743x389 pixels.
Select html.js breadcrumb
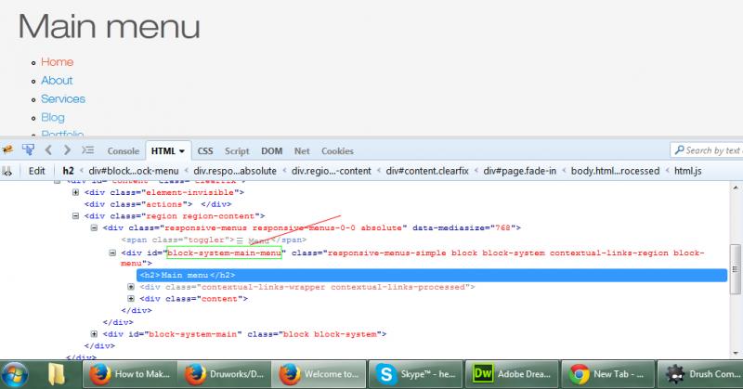pos(687,171)
